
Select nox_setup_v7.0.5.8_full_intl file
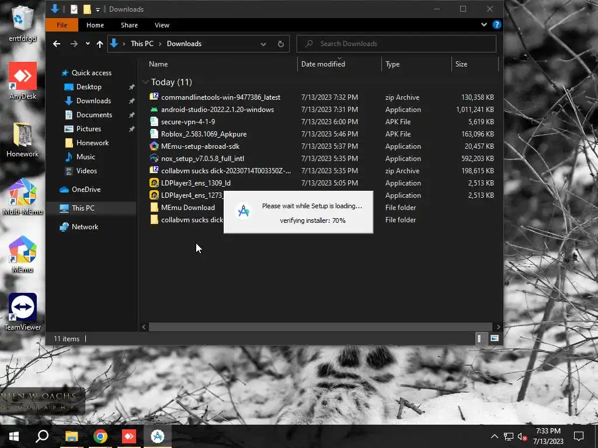tap(203, 159)
